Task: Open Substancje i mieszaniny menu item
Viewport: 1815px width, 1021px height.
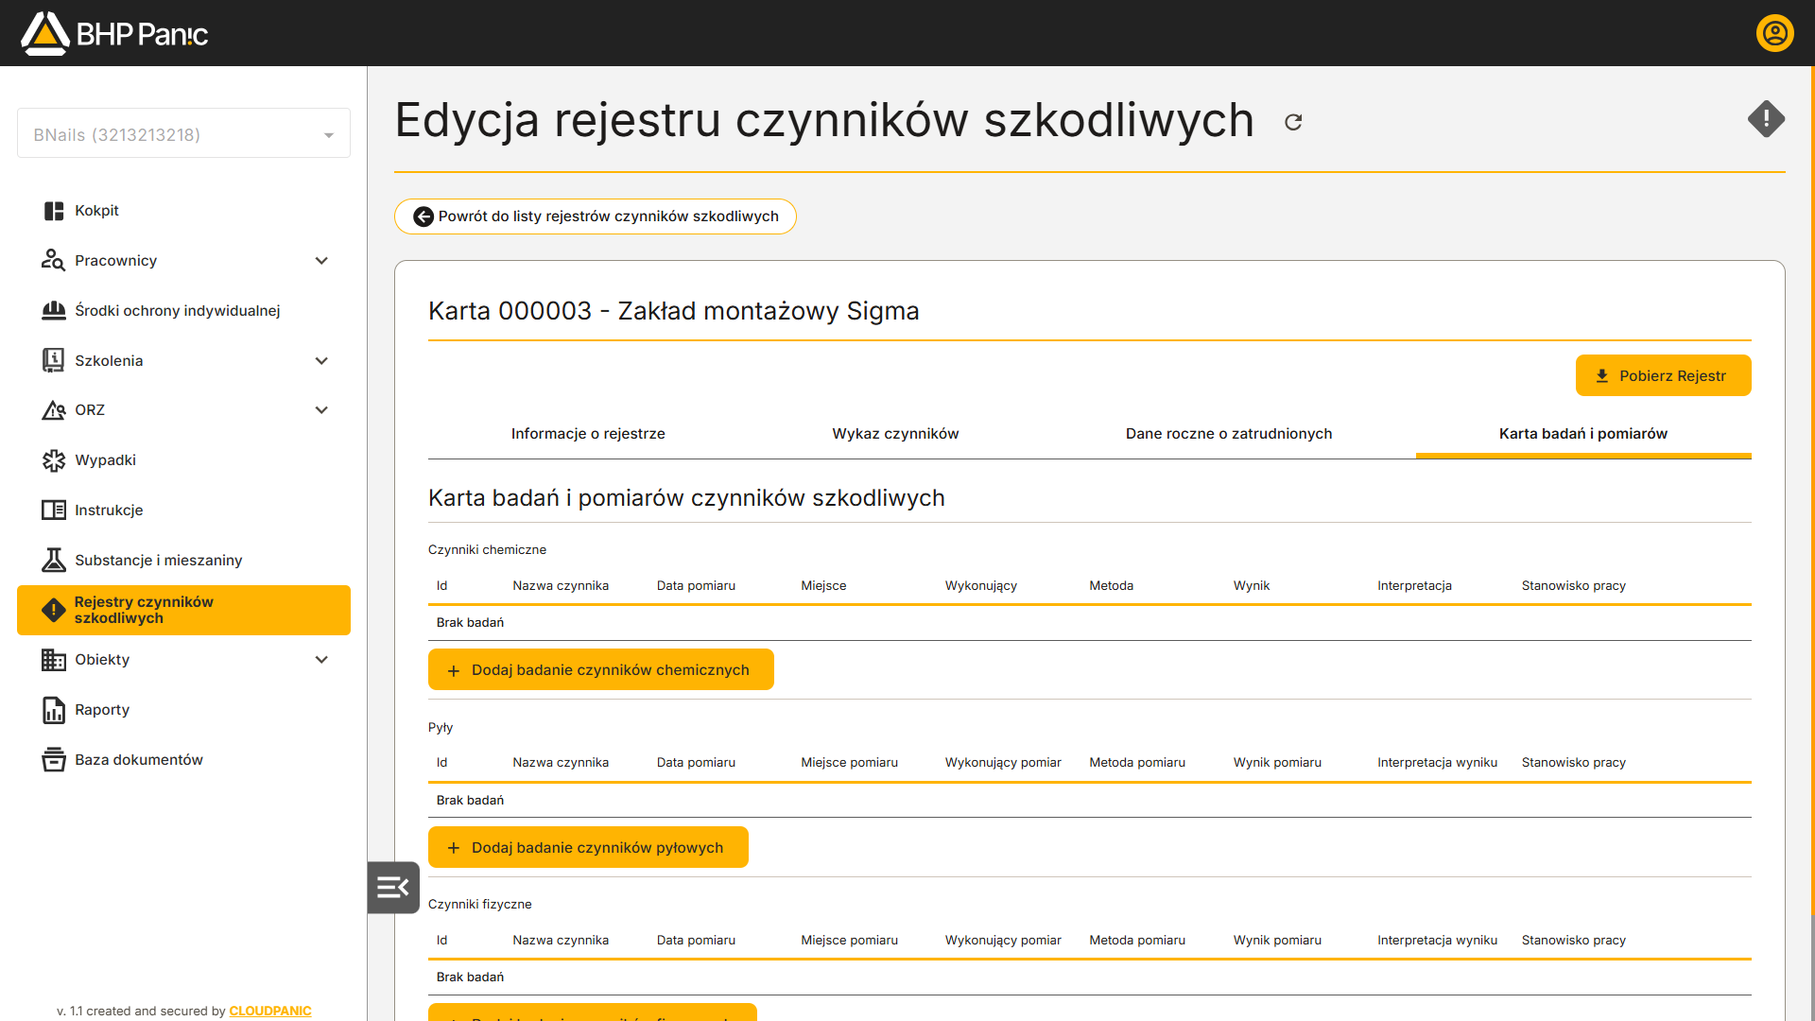Action: pos(183,560)
